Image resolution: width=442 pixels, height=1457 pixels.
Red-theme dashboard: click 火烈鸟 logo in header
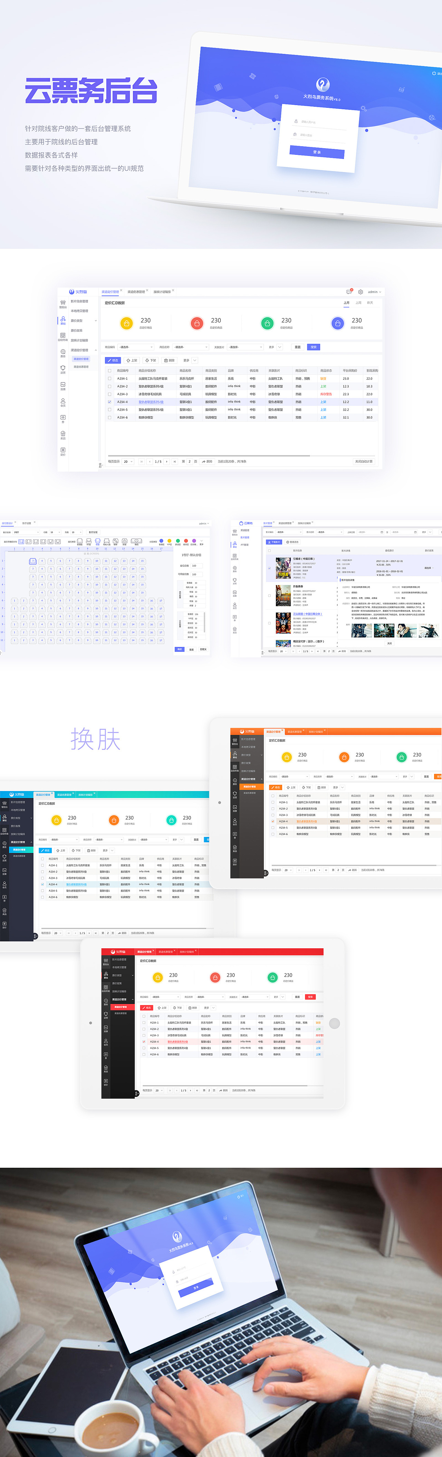tap(118, 952)
